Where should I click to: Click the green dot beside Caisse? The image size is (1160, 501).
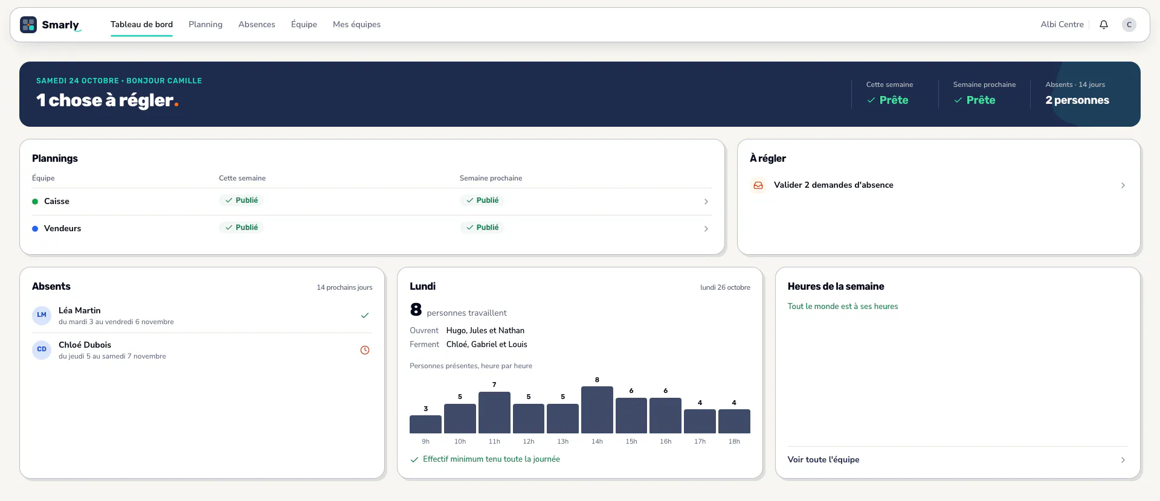click(35, 202)
